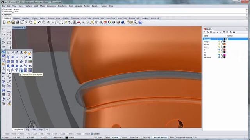Click the Four Viewports grid icon
Screen dimensions: 250x140
[x=74, y=23]
